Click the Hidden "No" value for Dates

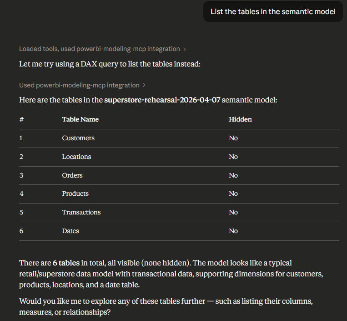click(x=233, y=231)
